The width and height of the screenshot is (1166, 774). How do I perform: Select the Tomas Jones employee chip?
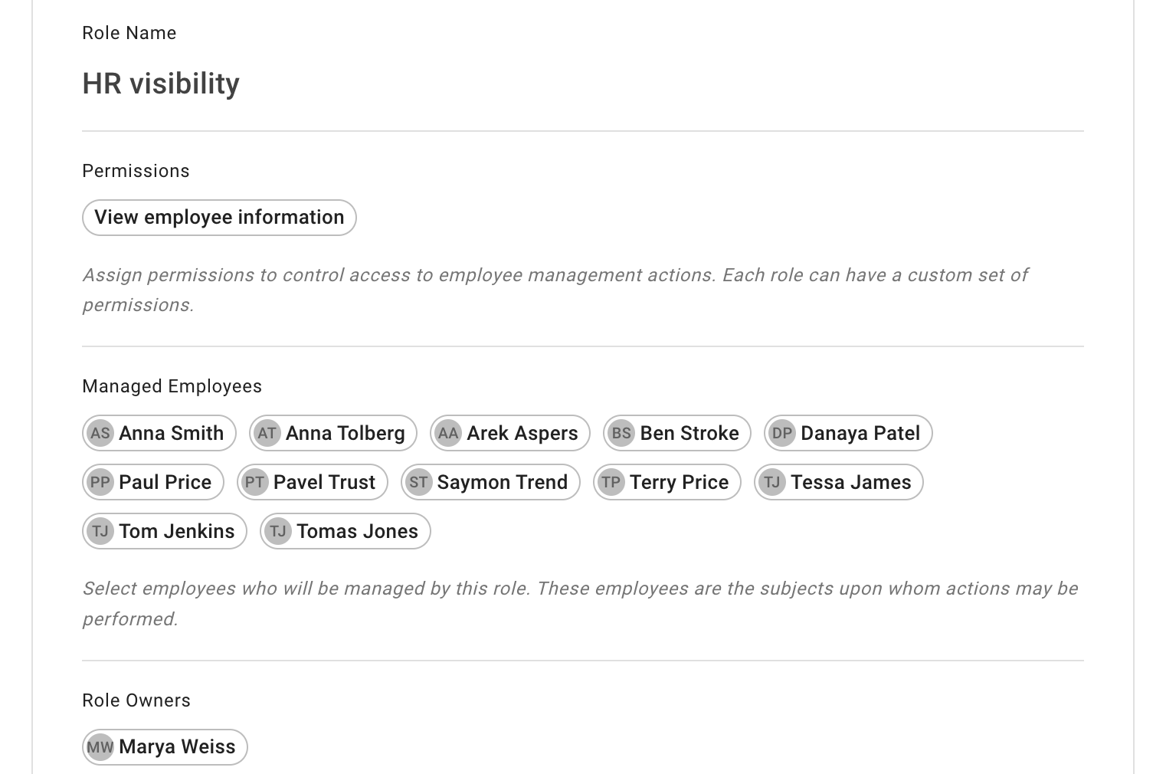pos(344,531)
